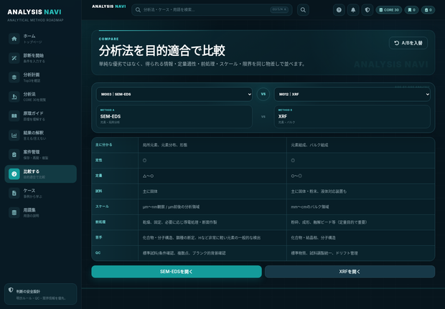Screen dimensions: 445x309
Task: Open the diagnosis start wand icon
Action: pos(14,58)
